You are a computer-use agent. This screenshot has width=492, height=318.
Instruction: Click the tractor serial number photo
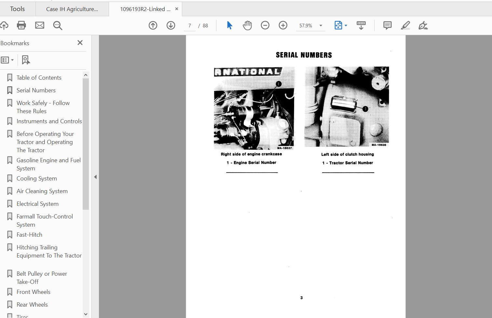(x=347, y=107)
